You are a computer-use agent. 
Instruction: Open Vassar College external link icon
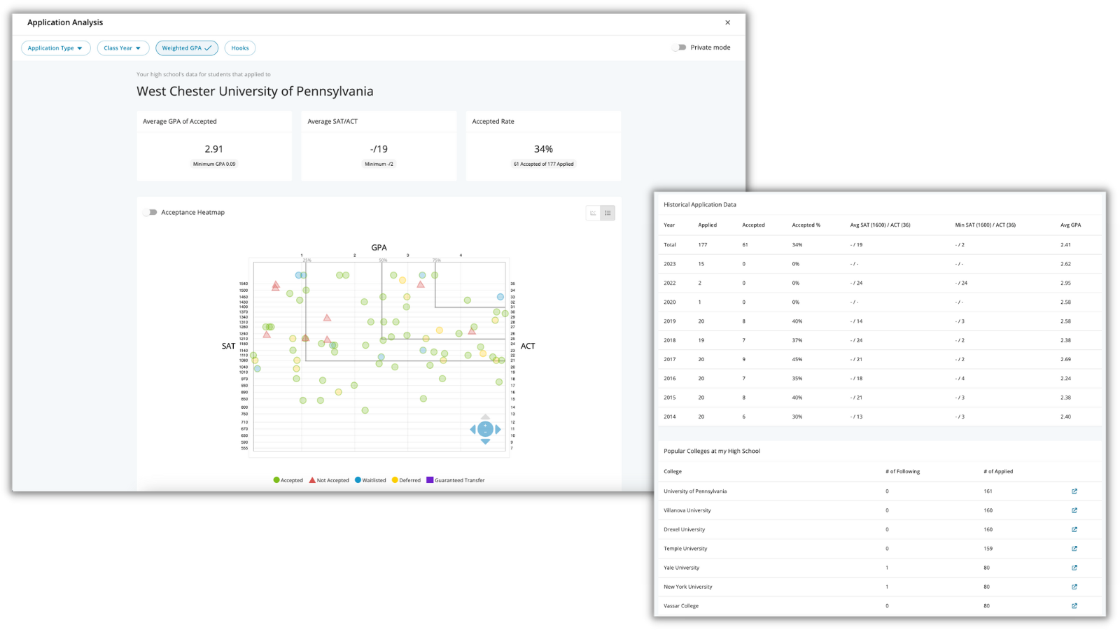point(1074,605)
